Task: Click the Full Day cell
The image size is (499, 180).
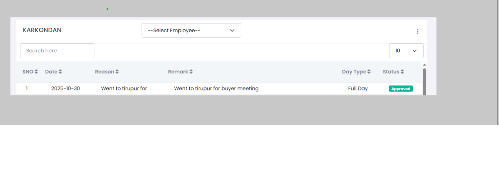Action: point(358,88)
